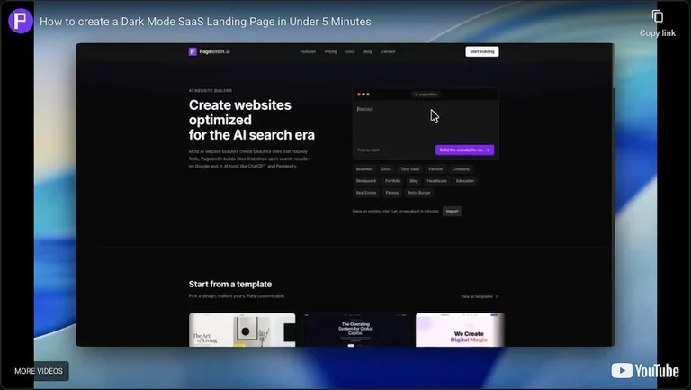Image resolution: width=691 pixels, height=390 pixels.
Task: Click the Start from a template heading
Action: [230, 284]
